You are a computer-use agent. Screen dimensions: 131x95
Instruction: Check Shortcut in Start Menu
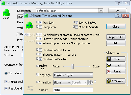pyautogui.click(x=40, y=50)
